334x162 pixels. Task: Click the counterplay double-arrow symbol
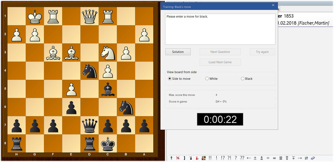pyautogui.click(x=306, y=158)
